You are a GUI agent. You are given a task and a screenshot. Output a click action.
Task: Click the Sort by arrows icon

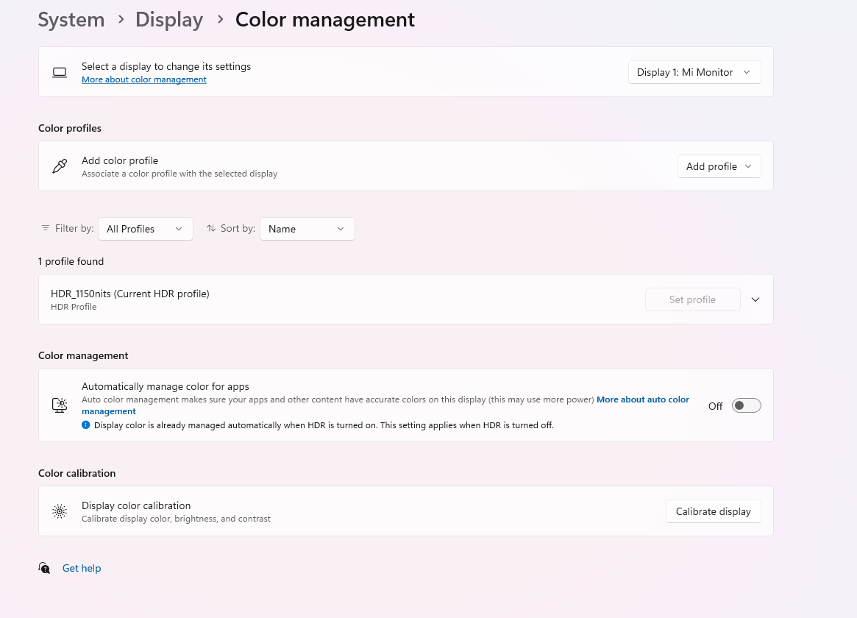pyautogui.click(x=211, y=228)
